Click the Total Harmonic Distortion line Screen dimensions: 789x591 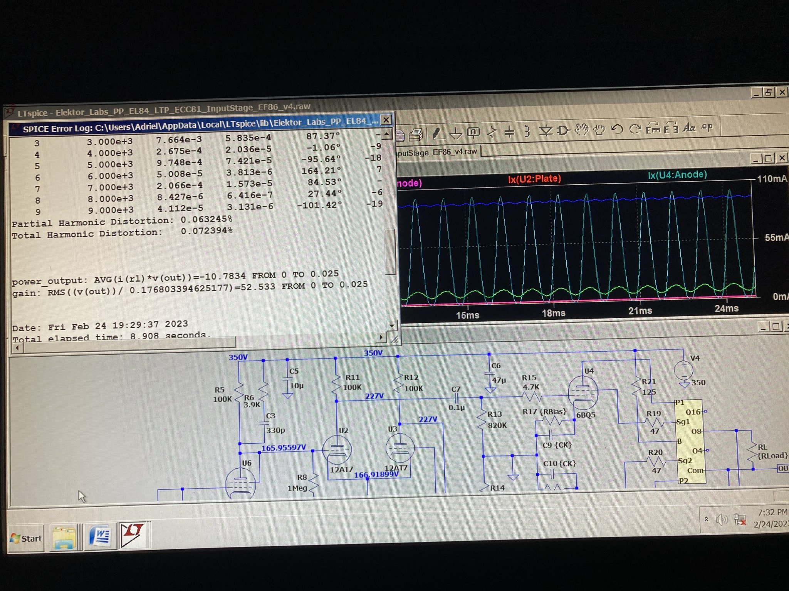tap(122, 232)
